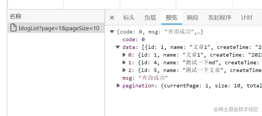The width and height of the screenshot is (262, 116).
Task: Click the pagination key label
Action: coord(138,86)
